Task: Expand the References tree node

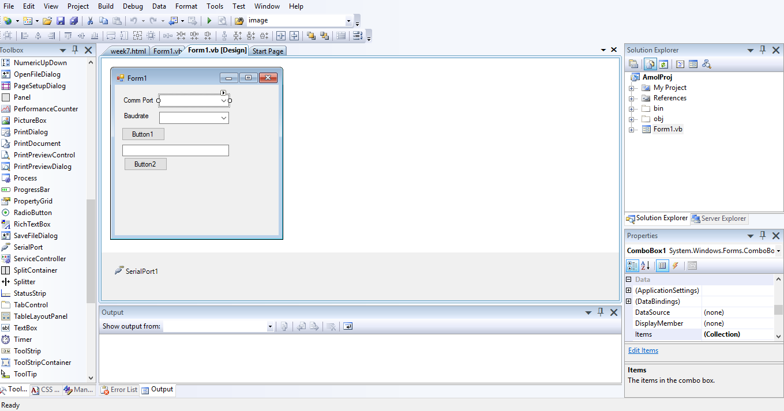Action: click(632, 99)
